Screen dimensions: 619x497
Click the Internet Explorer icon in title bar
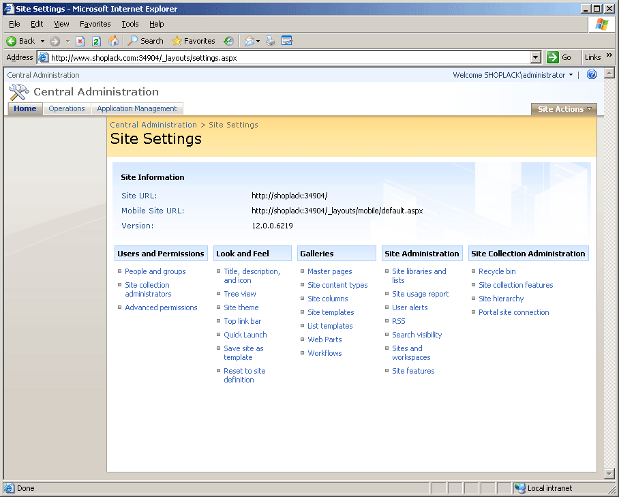click(9, 9)
